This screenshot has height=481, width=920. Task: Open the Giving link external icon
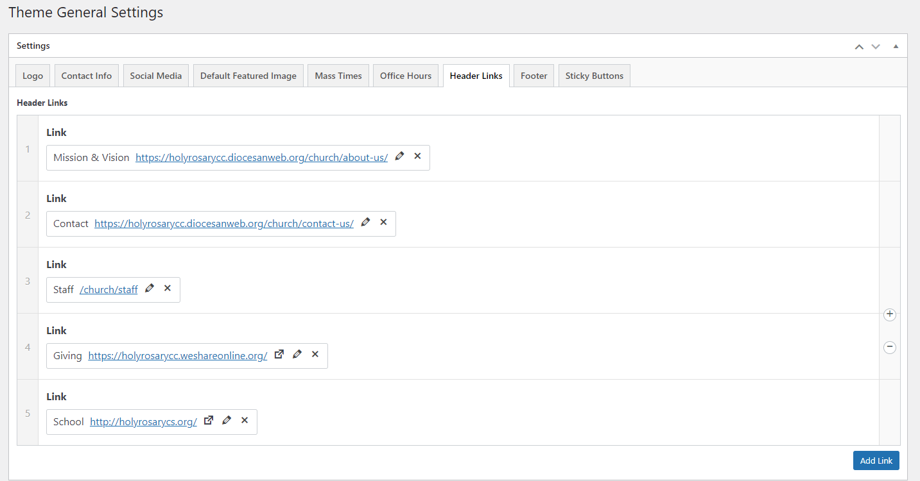click(x=279, y=354)
